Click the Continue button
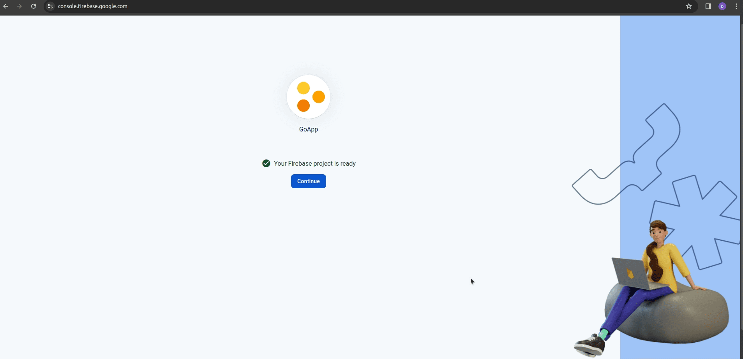 pos(308,181)
